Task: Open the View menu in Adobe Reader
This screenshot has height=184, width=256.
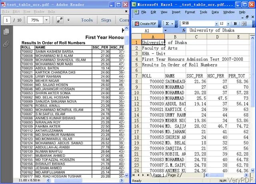Action: (x=27, y=12)
